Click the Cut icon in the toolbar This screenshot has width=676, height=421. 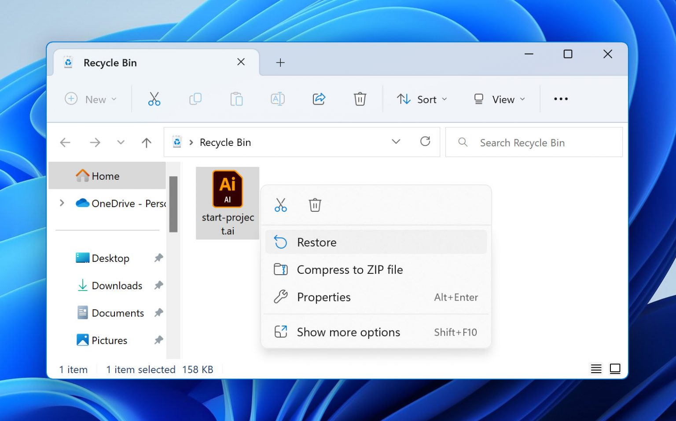pos(154,99)
